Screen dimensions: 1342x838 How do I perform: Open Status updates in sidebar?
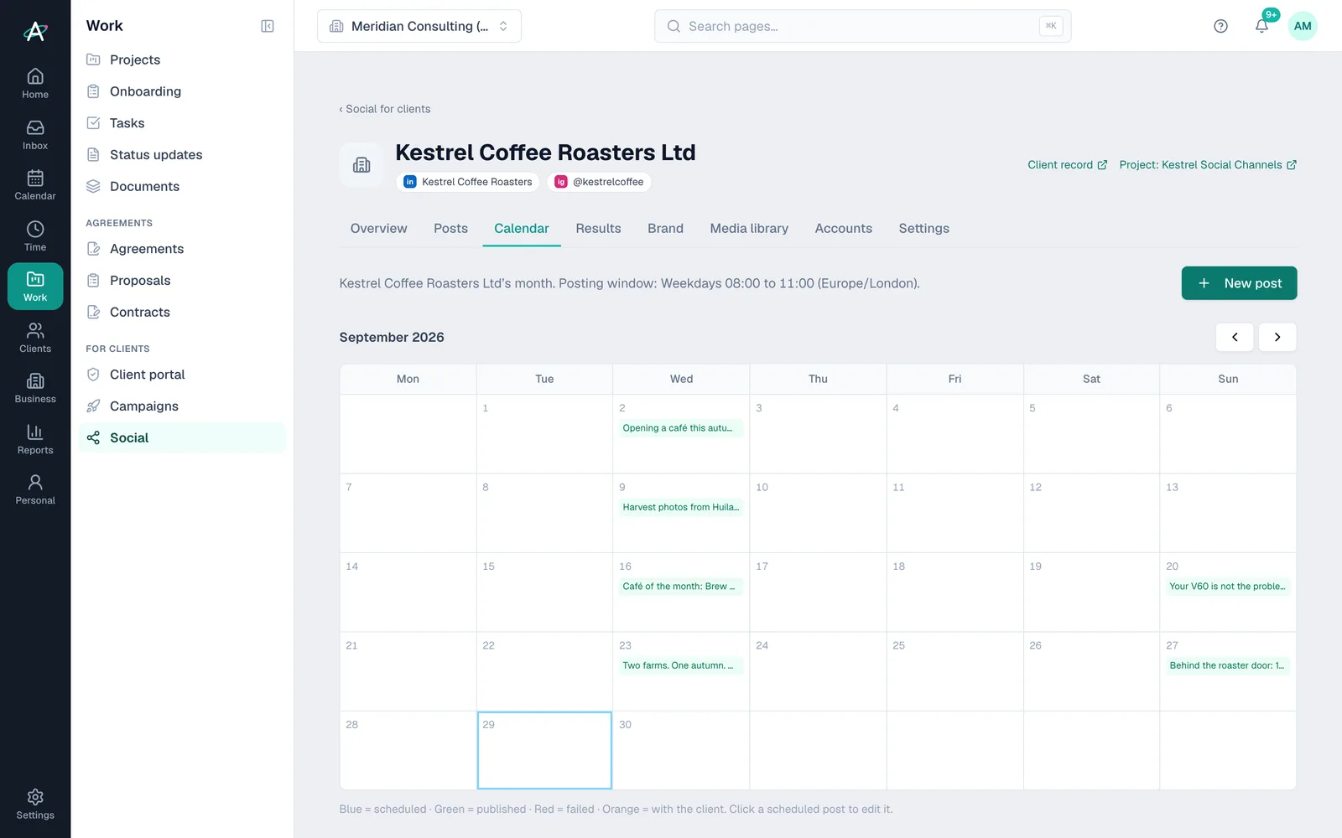click(x=182, y=155)
